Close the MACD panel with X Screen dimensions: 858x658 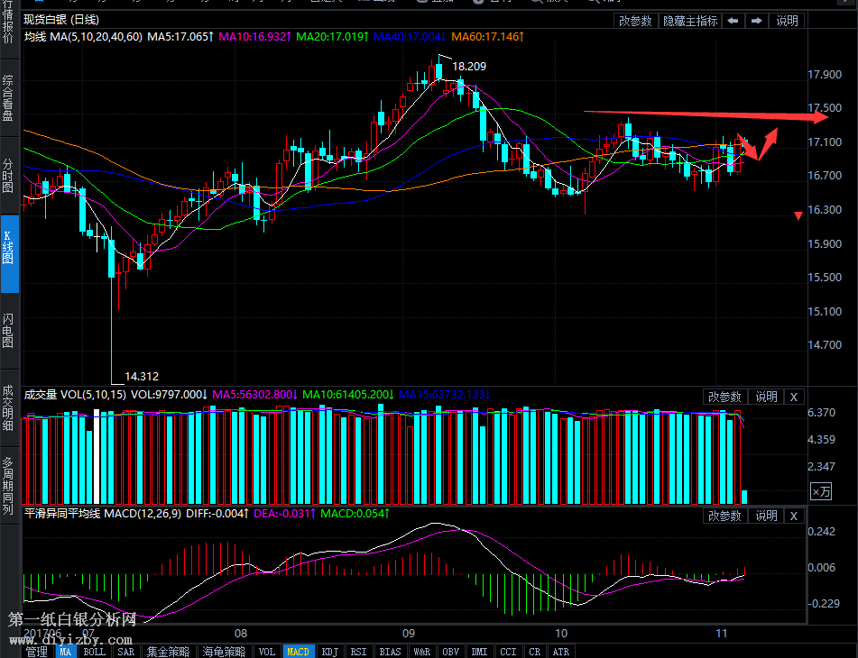click(793, 516)
